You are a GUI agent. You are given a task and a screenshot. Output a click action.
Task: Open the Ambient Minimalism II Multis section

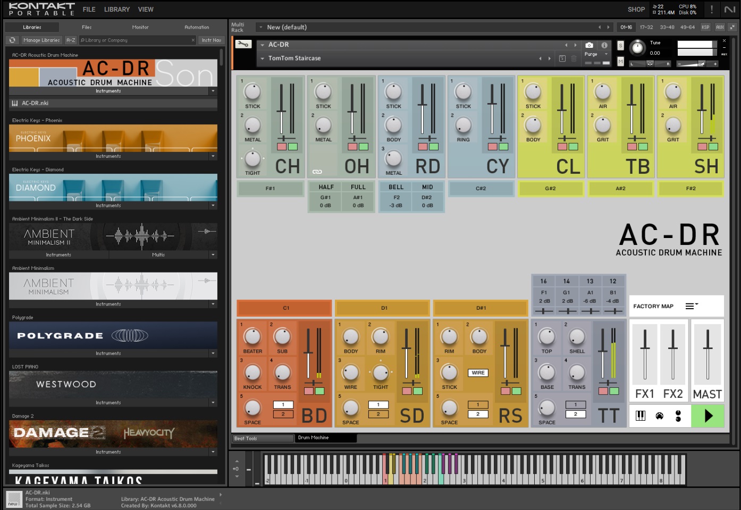point(158,255)
